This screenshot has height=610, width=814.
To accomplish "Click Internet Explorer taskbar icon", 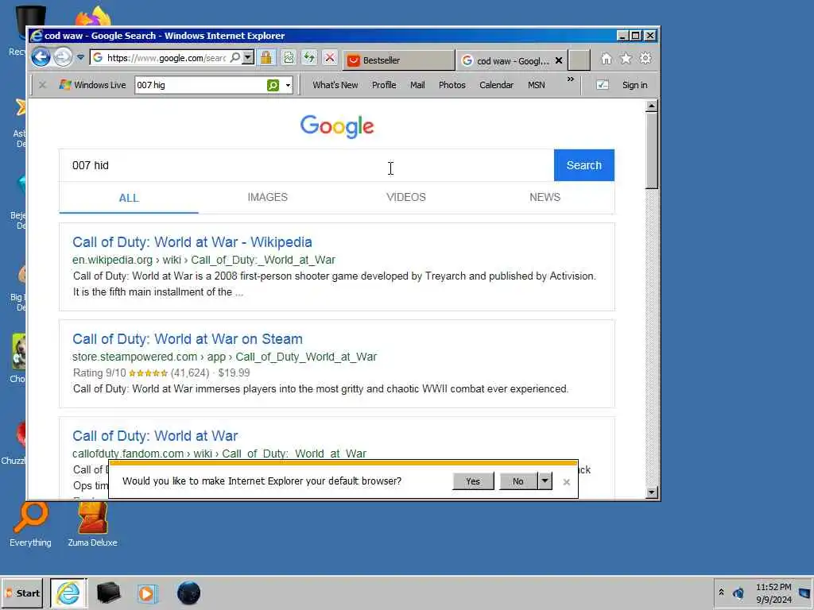I will pyautogui.click(x=68, y=593).
